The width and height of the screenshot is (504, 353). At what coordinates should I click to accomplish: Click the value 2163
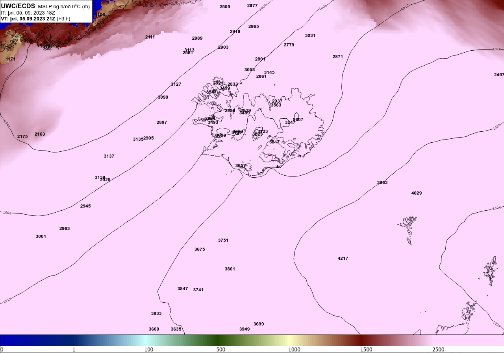40,134
